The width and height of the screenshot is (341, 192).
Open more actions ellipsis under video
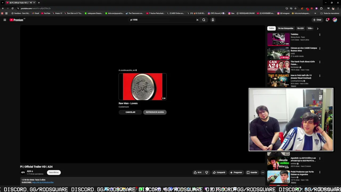pyautogui.click(x=263, y=173)
